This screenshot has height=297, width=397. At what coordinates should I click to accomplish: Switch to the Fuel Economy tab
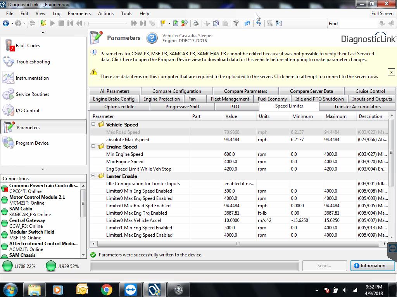[272, 99]
